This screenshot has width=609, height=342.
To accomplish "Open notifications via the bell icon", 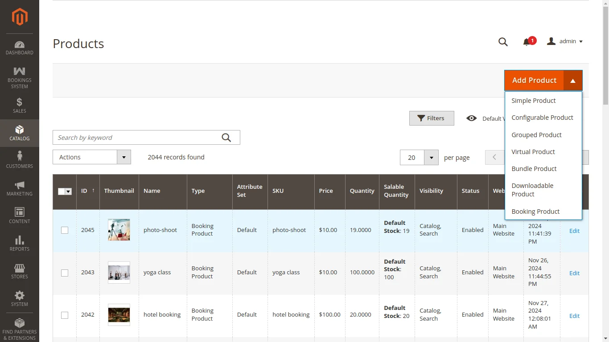I will [527, 41].
